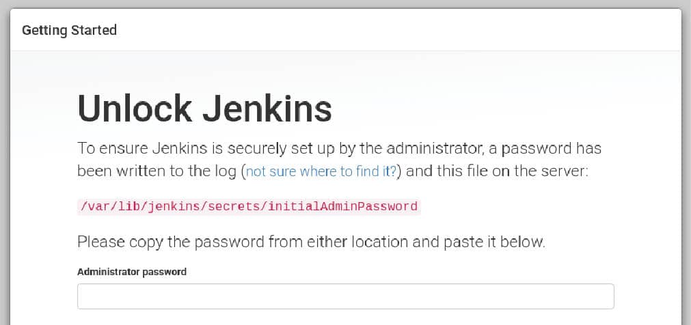
Task: Click the empty header bar right of the title
Action: point(410,30)
